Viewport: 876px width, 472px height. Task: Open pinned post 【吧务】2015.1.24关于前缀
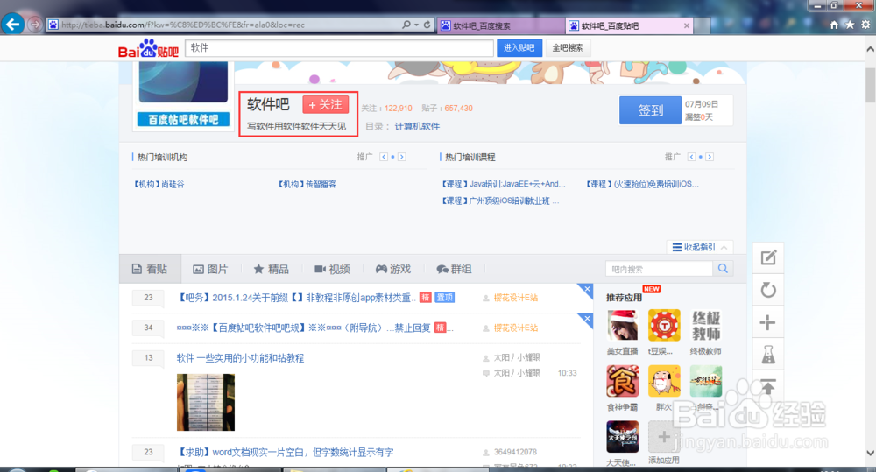tap(295, 298)
